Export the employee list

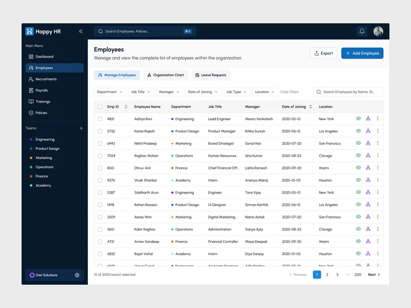click(x=323, y=53)
